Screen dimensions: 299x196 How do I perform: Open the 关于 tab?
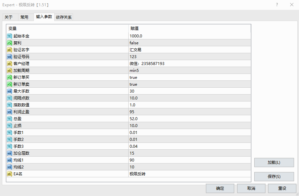(x=10, y=17)
